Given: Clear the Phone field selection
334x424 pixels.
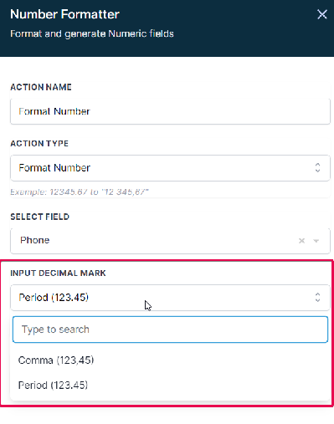Looking at the screenshot, I should (x=301, y=241).
